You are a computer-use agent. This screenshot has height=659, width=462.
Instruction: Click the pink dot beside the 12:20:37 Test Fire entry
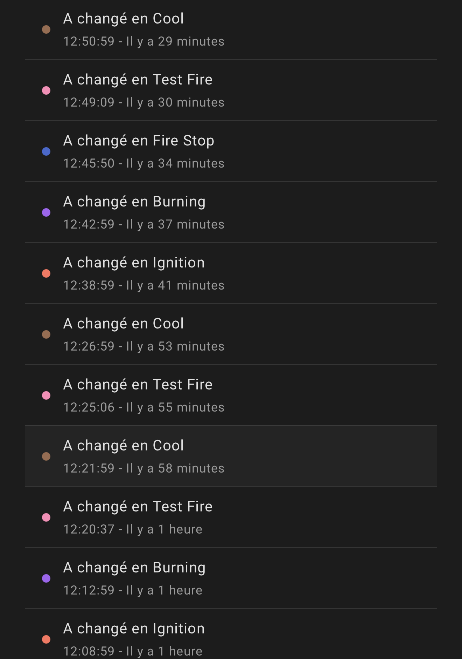[46, 517]
